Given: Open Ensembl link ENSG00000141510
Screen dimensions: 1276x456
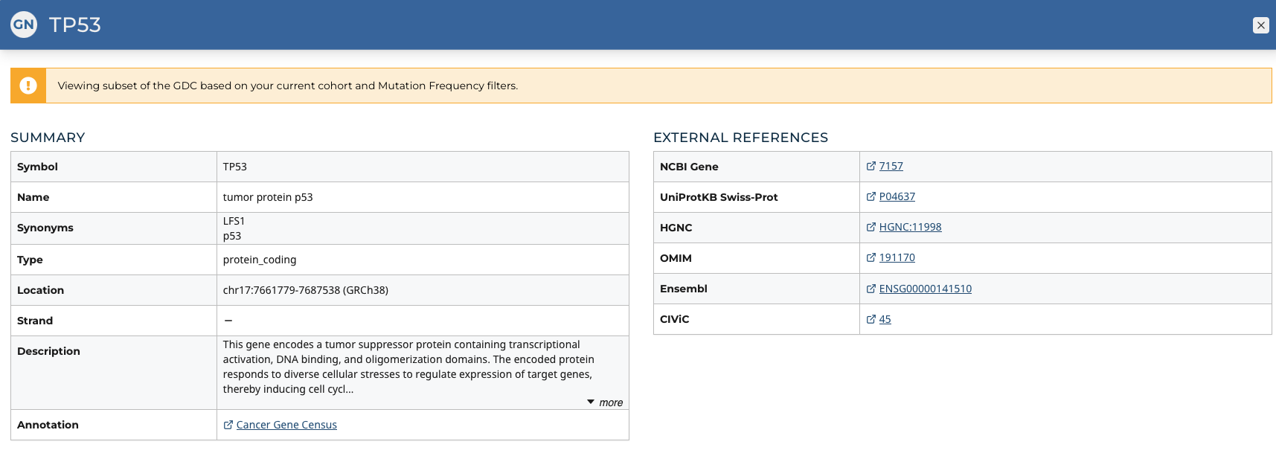Looking at the screenshot, I should tap(925, 289).
